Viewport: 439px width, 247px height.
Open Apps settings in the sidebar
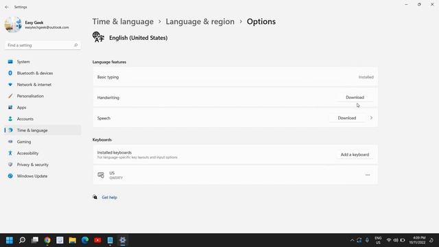[43, 108]
